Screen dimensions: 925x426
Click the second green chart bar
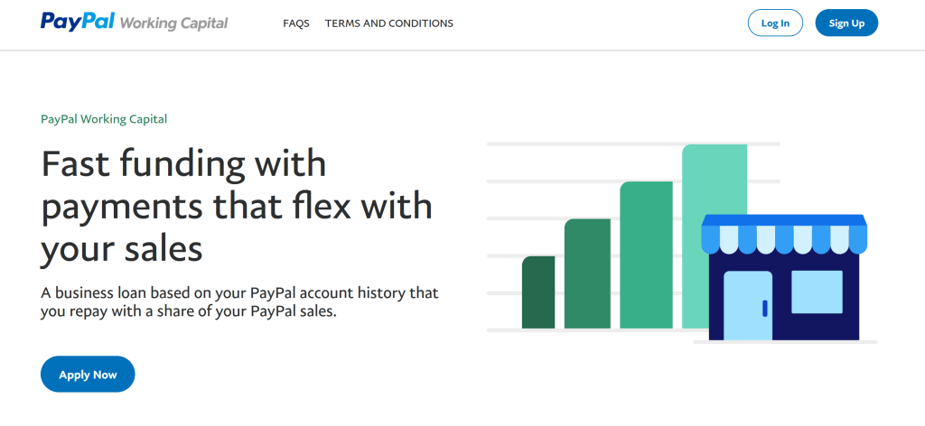tap(587, 273)
